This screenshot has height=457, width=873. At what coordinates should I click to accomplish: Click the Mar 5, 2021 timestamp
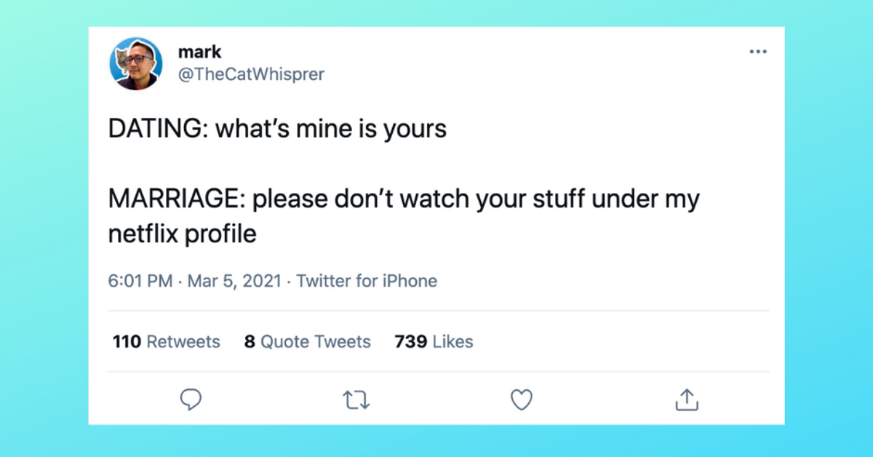[x=234, y=281]
